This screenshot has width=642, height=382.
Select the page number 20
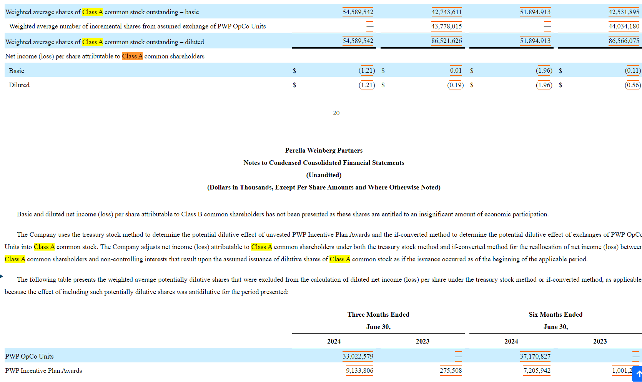(336, 113)
